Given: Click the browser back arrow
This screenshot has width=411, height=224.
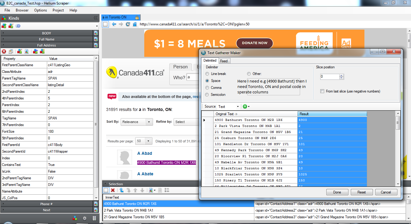Looking at the screenshot, I should click(114, 24).
